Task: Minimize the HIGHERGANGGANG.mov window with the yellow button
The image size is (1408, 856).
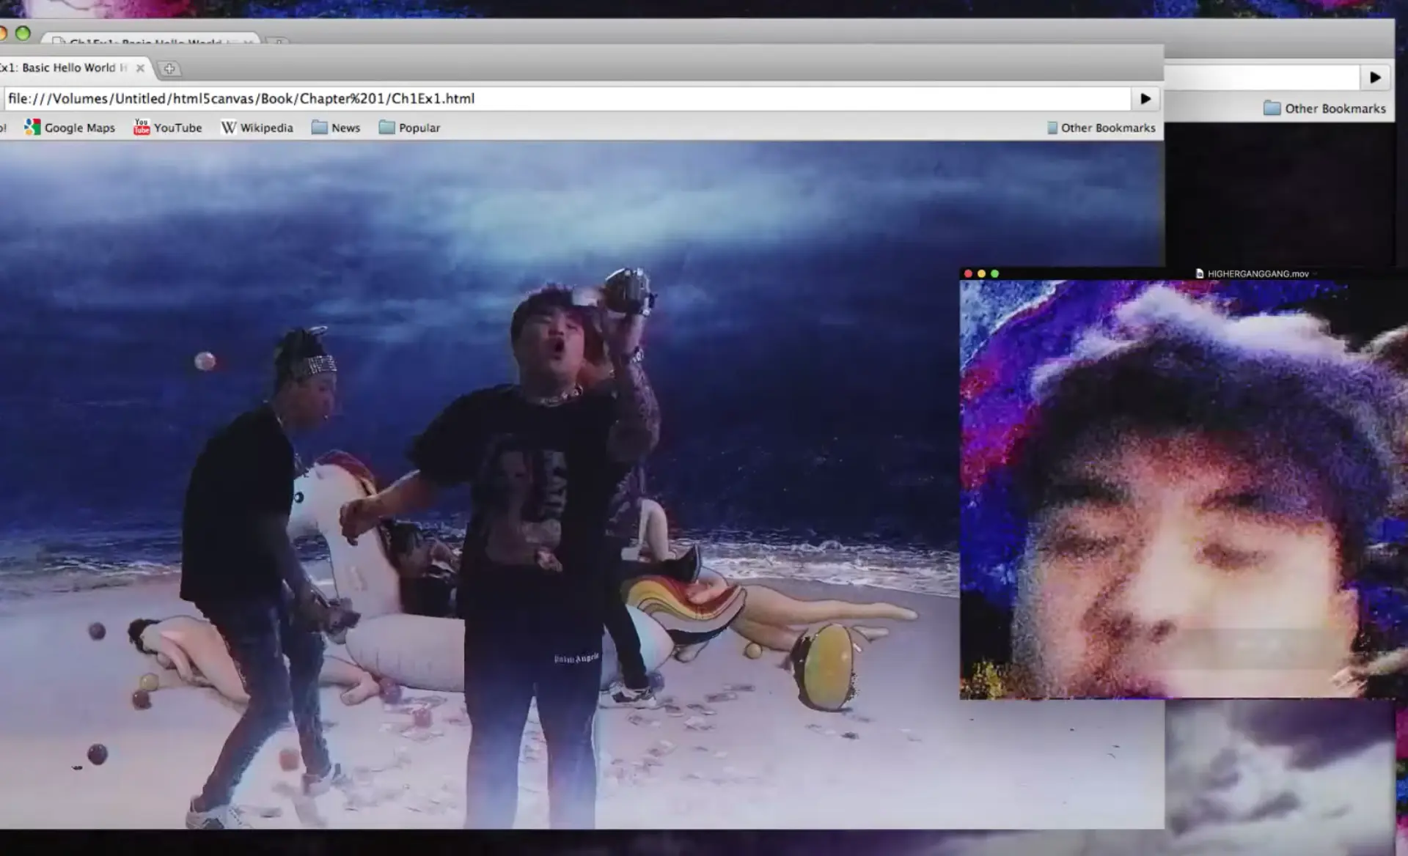Action: pyautogui.click(x=981, y=273)
